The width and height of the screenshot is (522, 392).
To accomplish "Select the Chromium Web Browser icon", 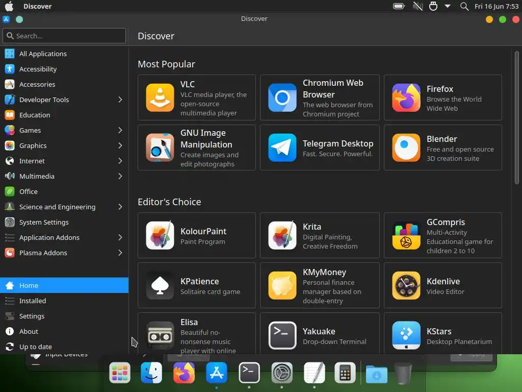I will [282, 97].
